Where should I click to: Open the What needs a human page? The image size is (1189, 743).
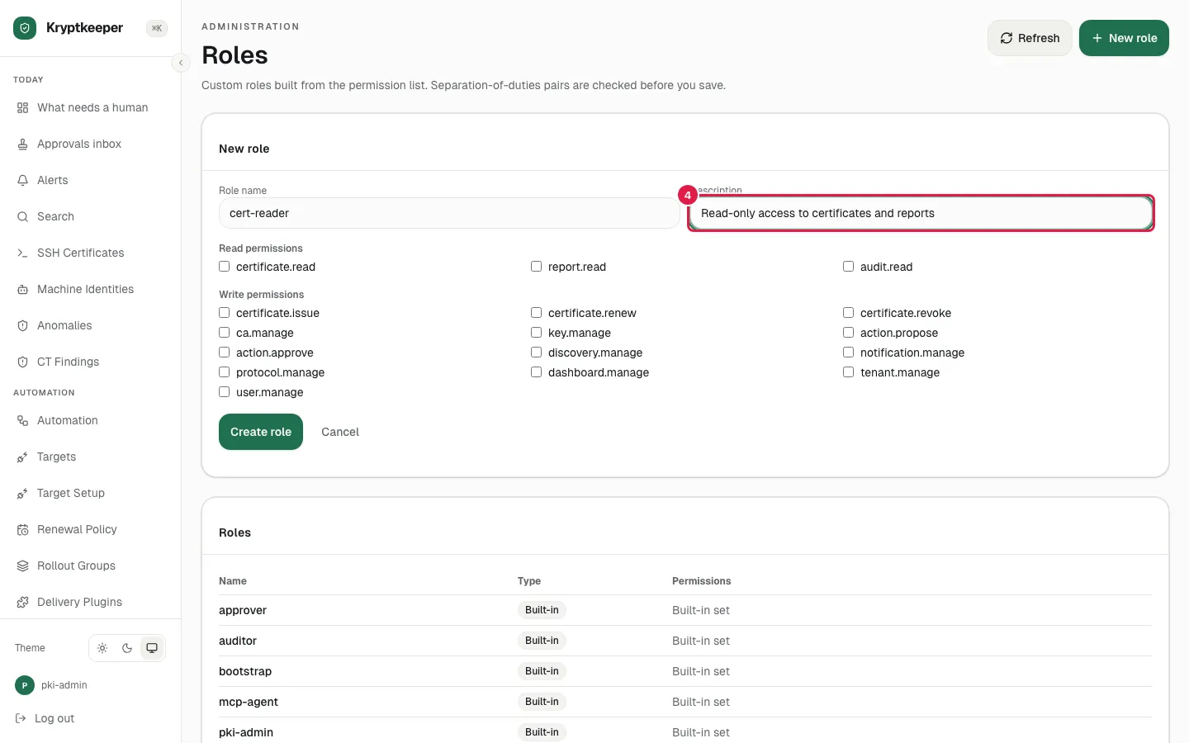point(91,107)
